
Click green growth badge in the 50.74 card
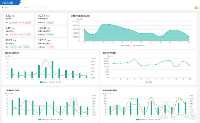[50, 22]
